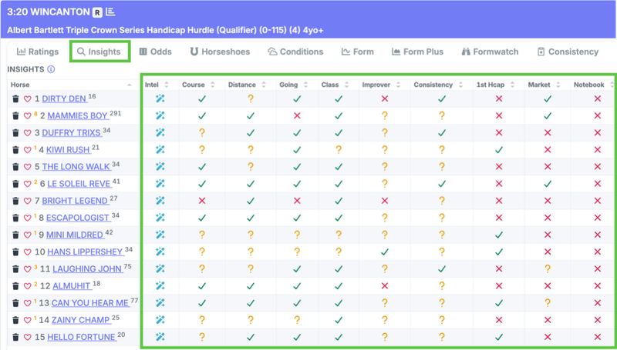Open MAMMIES BOY horse link

click(78, 115)
